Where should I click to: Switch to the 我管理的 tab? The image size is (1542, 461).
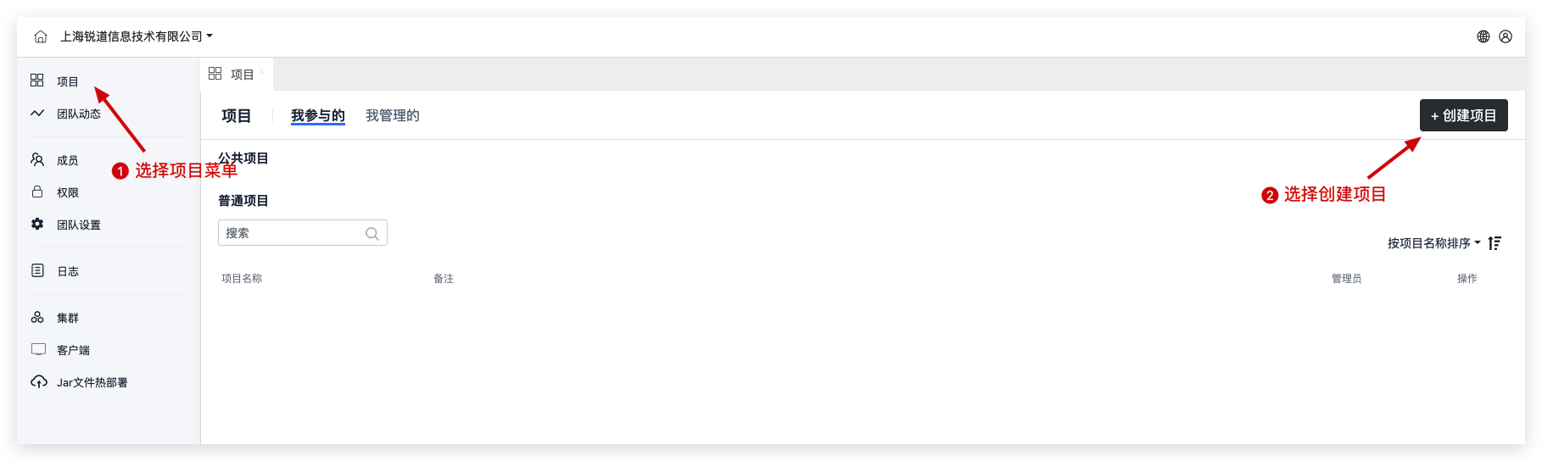[392, 115]
